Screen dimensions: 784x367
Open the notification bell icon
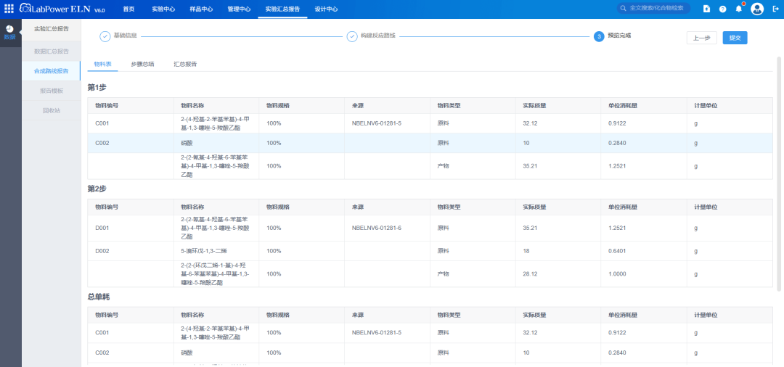738,9
